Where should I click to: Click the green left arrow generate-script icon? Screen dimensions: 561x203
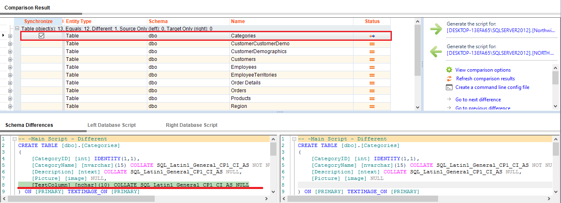coord(436,51)
